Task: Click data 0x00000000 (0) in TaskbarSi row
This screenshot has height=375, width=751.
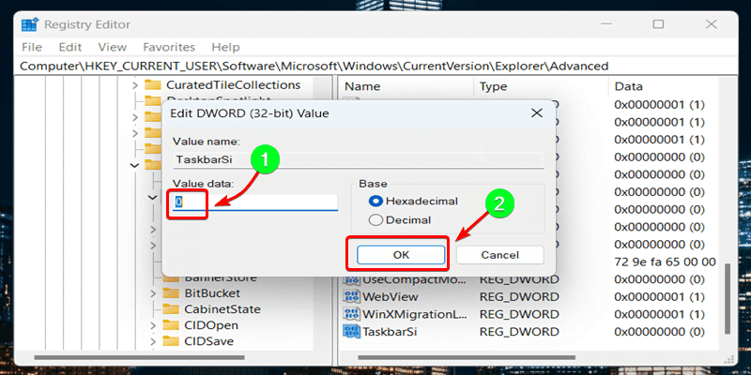Action: (660, 332)
